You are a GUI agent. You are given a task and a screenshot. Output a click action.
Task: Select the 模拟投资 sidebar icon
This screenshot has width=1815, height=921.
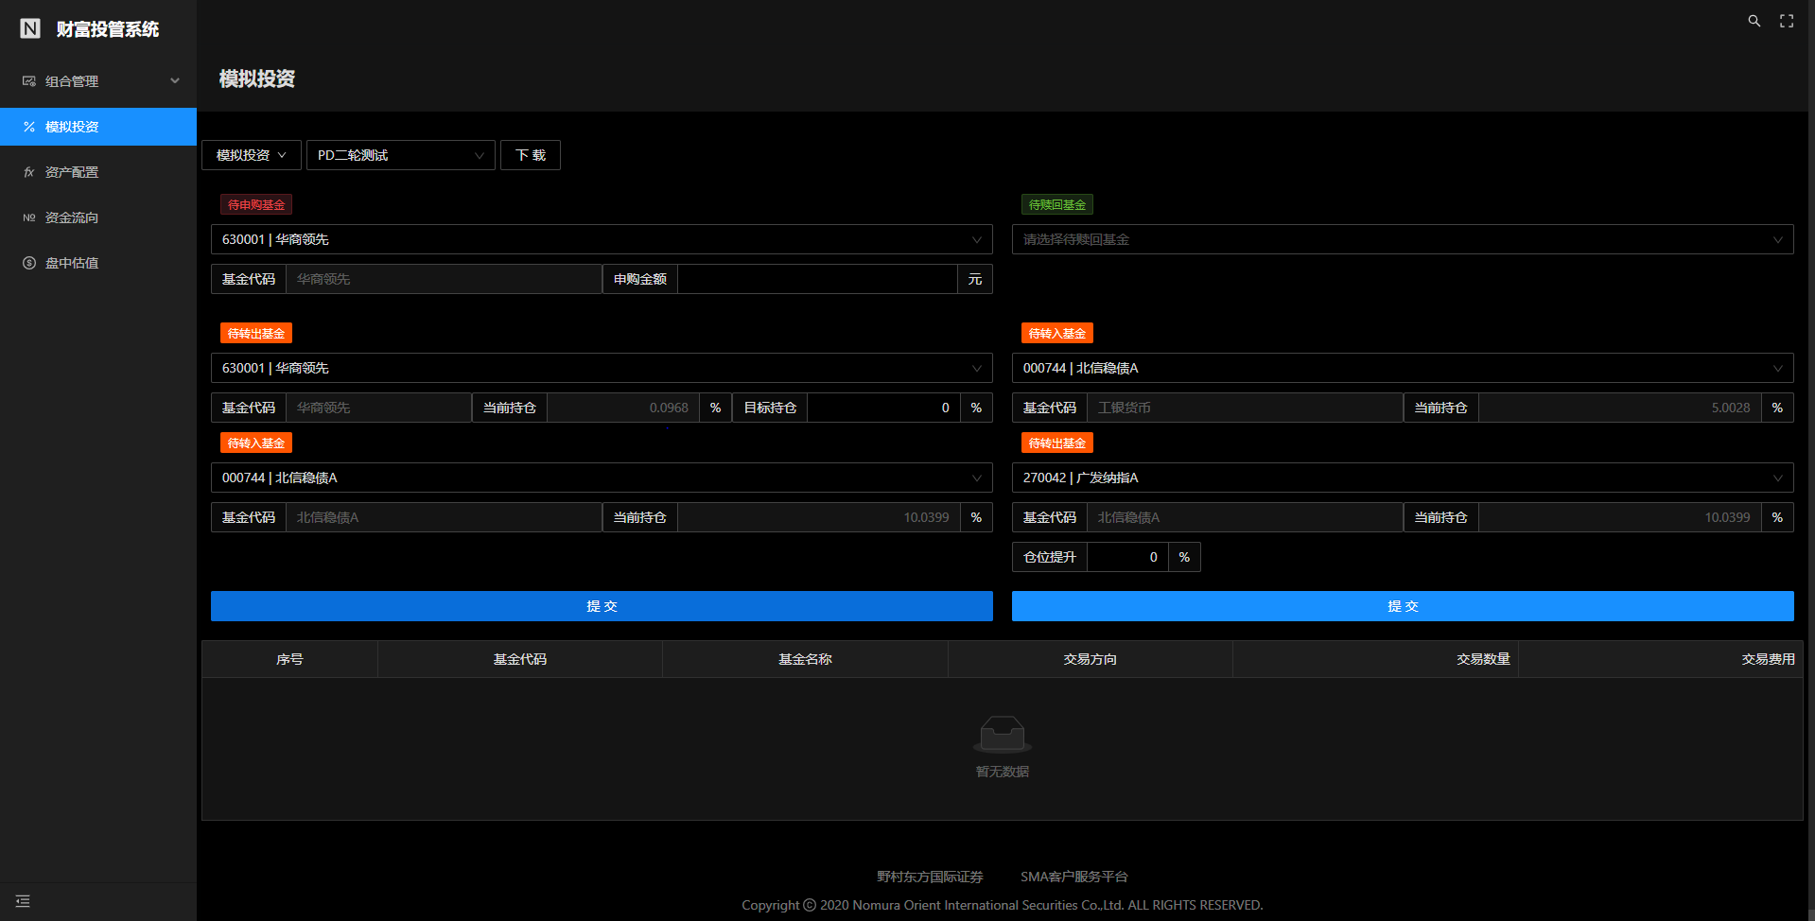pyautogui.click(x=28, y=126)
